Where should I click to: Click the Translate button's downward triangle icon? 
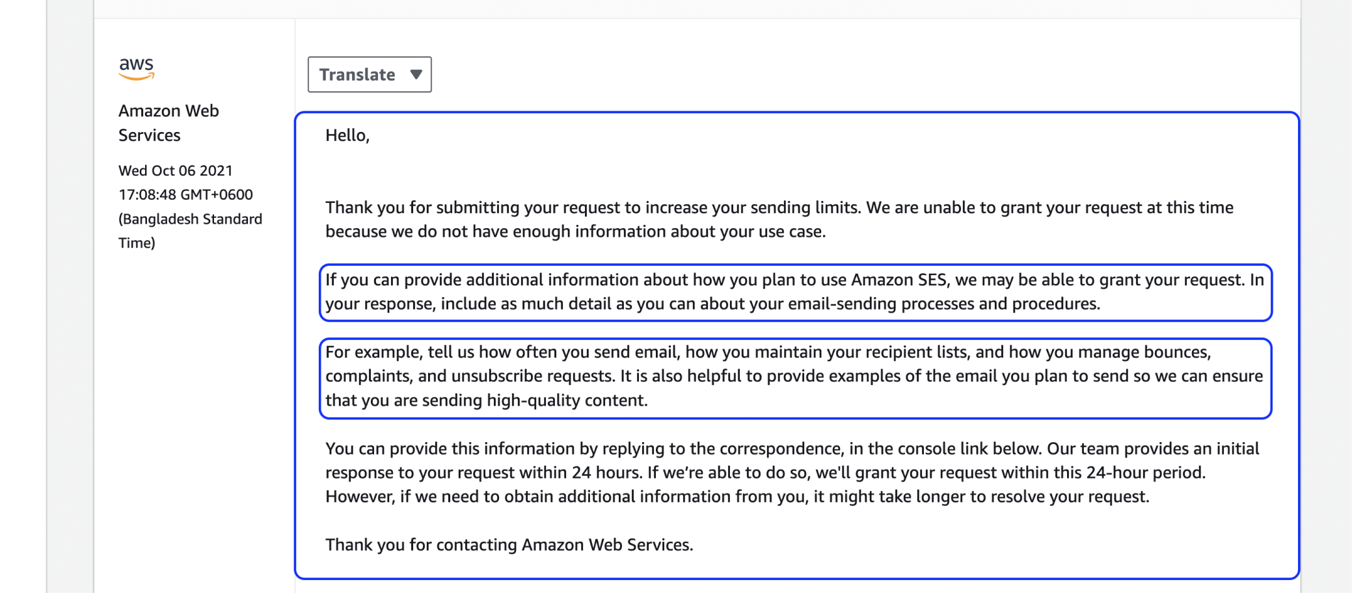[x=417, y=74]
